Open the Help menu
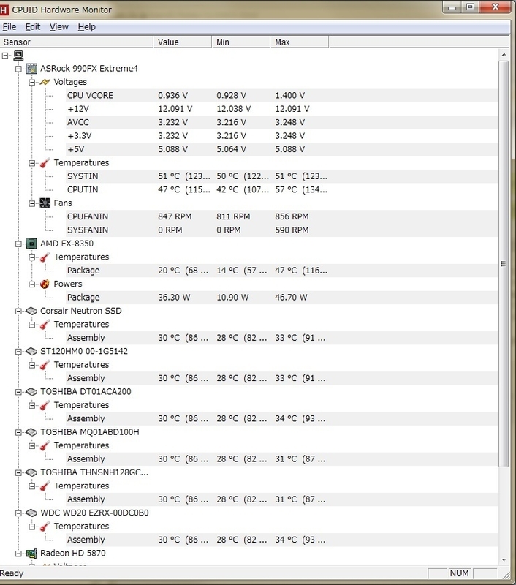516x585 pixels. click(86, 27)
